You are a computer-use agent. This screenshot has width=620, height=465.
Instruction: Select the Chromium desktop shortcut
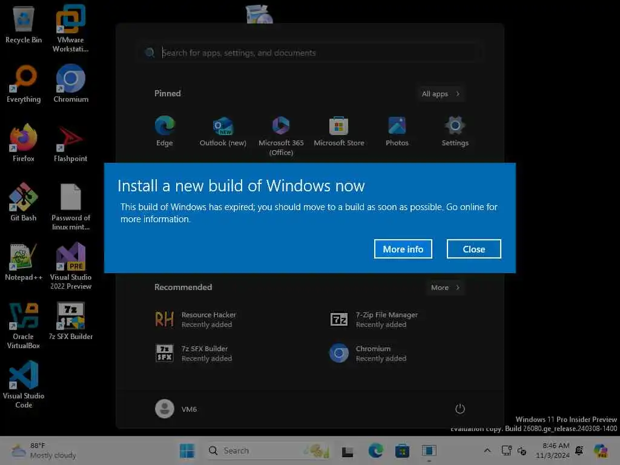[x=71, y=84]
